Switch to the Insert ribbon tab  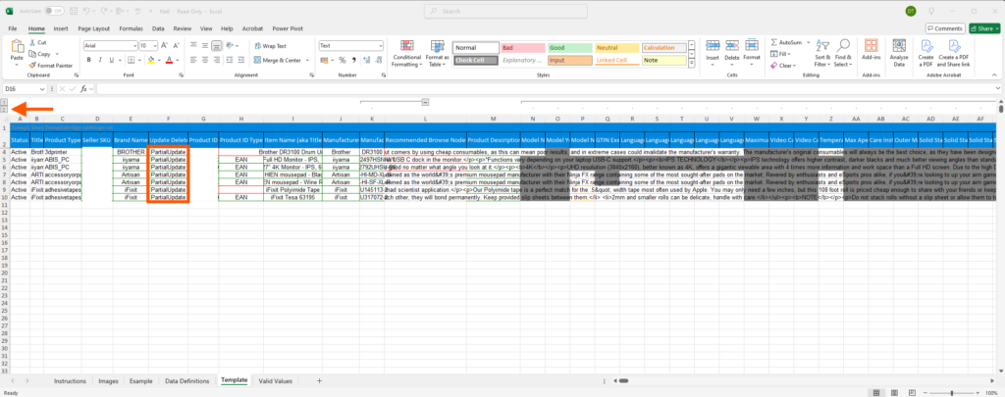[61, 28]
